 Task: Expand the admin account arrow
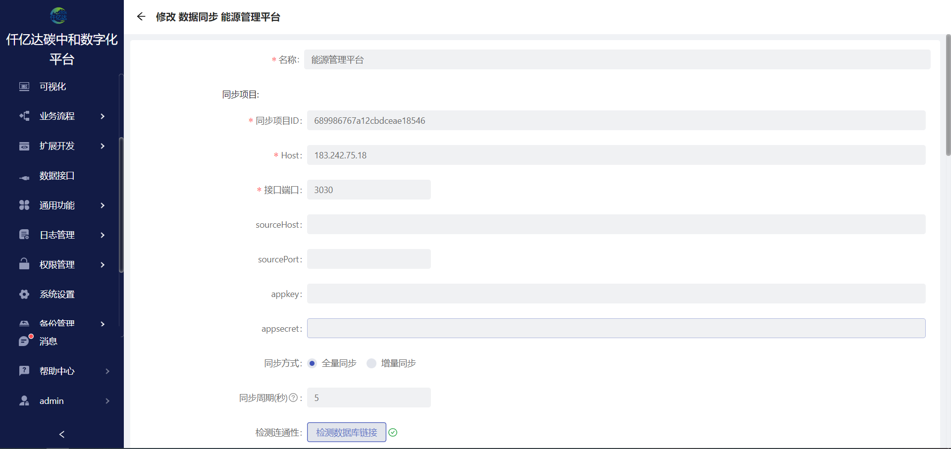pos(107,401)
